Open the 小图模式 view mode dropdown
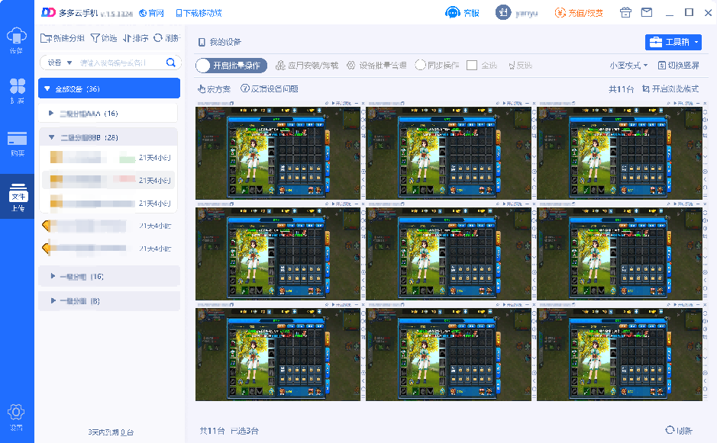This screenshot has height=443, width=717. tap(628, 66)
